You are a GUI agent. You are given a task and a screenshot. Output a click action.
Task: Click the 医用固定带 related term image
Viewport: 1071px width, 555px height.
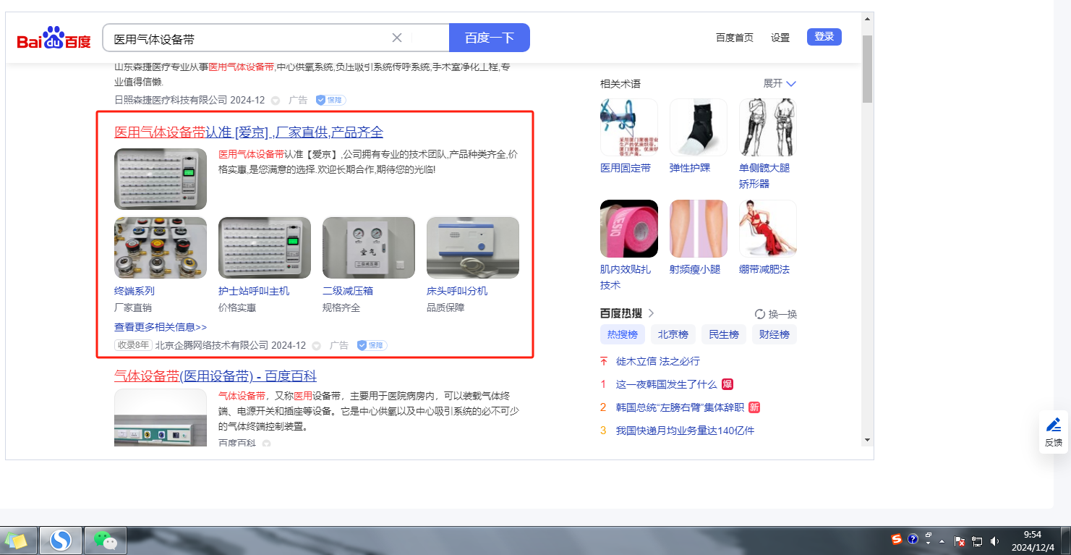pos(629,127)
